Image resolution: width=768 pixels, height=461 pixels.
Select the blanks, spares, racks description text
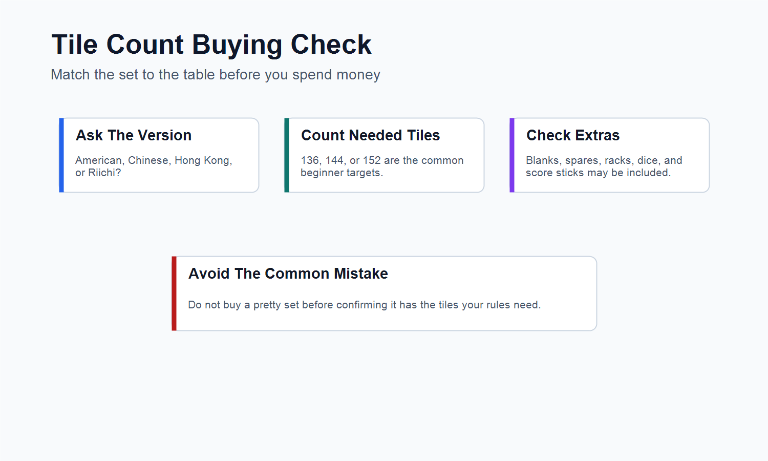604,166
